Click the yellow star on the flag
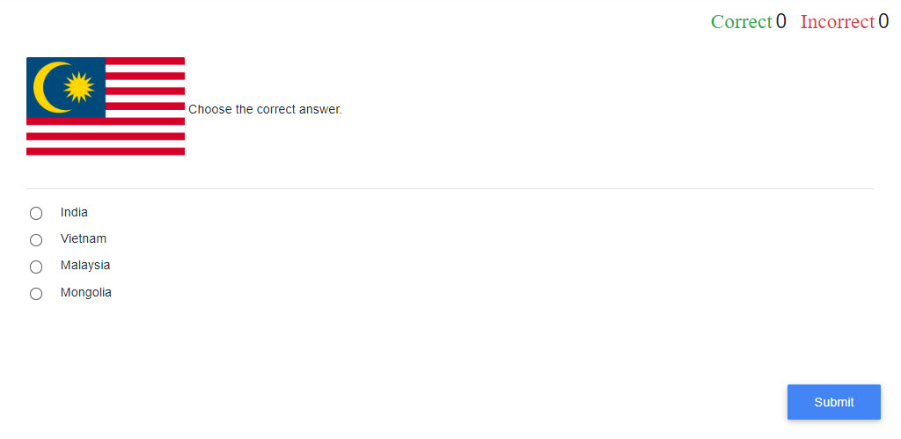901x439 pixels. click(78, 87)
